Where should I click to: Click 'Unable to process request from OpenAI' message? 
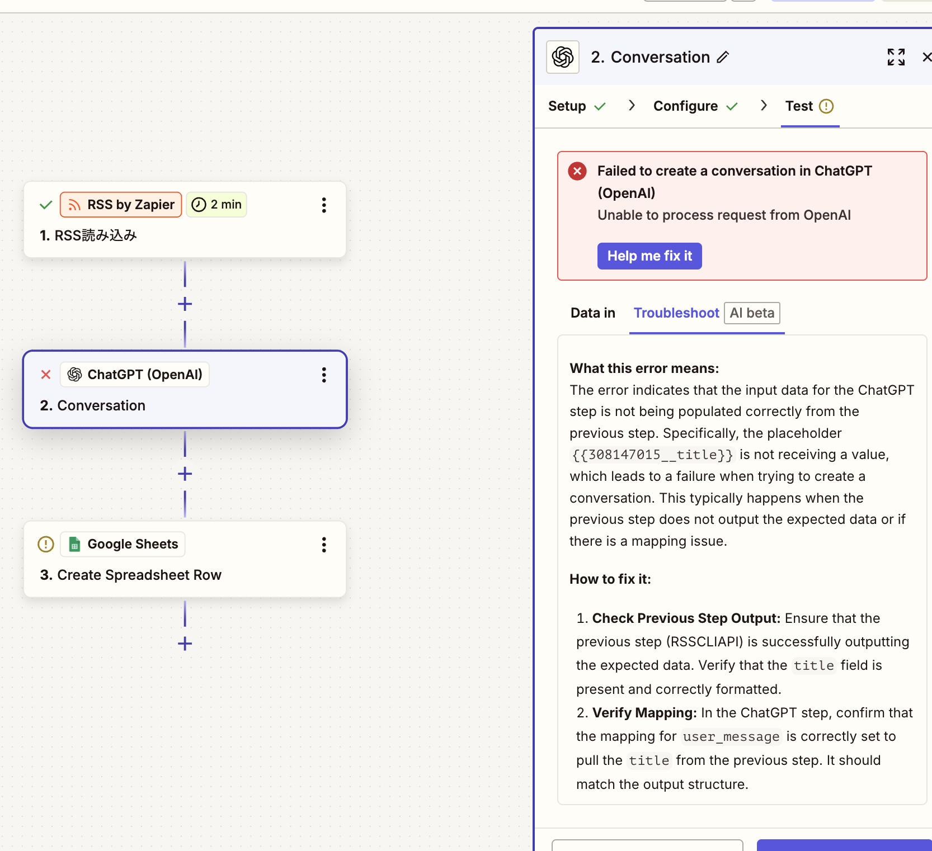click(724, 215)
